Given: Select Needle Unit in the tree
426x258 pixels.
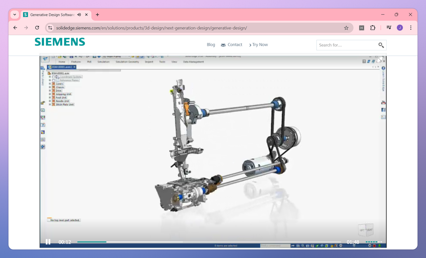Looking at the screenshot, I should (x=62, y=101).
